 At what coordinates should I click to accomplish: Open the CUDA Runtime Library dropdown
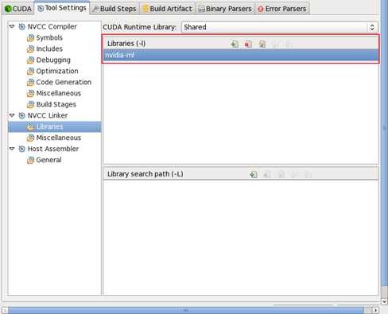(280, 27)
